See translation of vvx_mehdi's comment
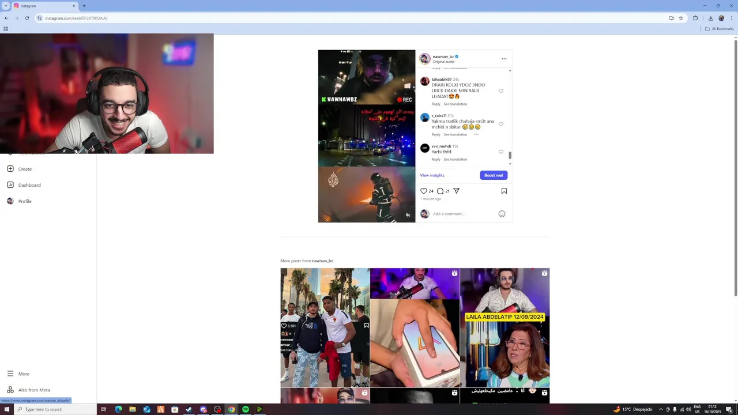 pos(455,159)
